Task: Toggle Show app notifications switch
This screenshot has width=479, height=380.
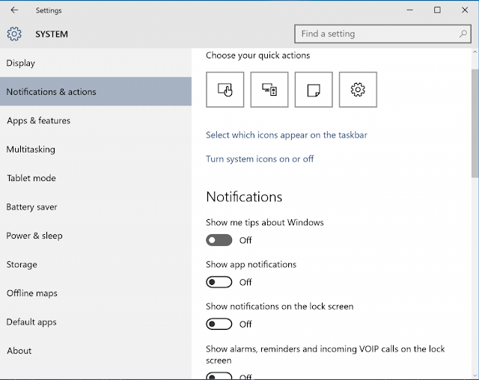Action: pyautogui.click(x=219, y=282)
